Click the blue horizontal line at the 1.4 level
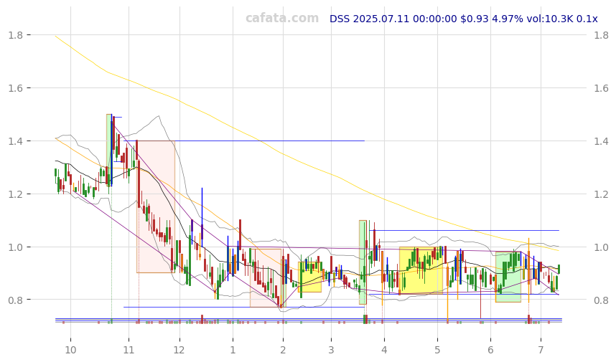The height and width of the screenshot is (362, 616). click(x=244, y=140)
